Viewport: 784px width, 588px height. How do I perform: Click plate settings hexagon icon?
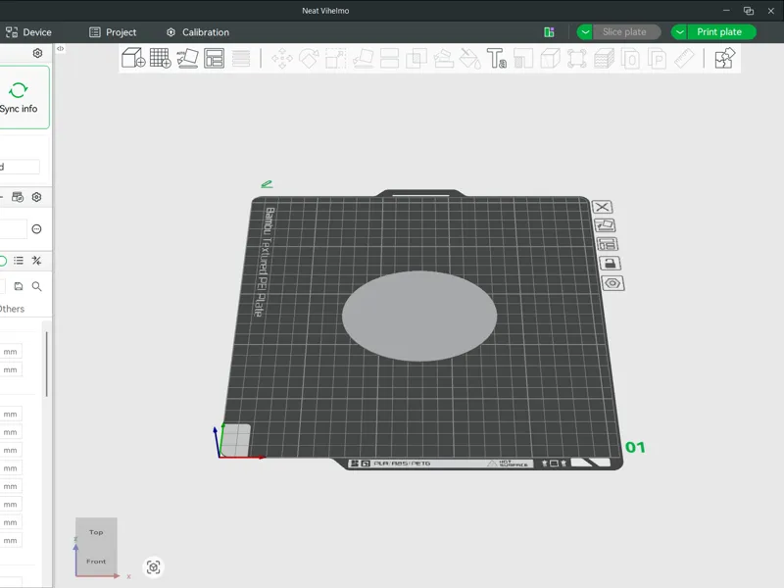pos(612,283)
